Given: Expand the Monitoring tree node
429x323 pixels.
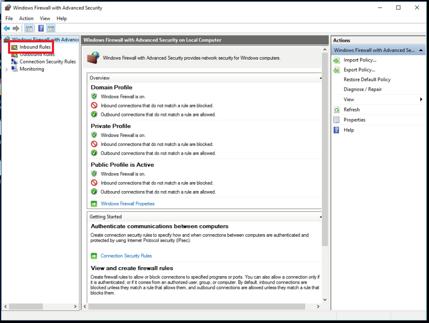Looking at the screenshot, I should coord(6,69).
